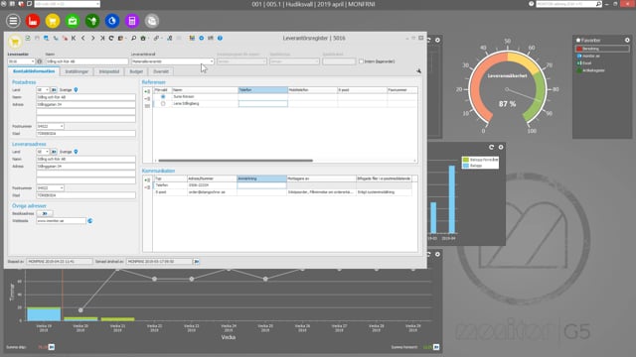Click green legend swatch in bar chart
Viewport: 636px width, 357px height.
point(466,160)
